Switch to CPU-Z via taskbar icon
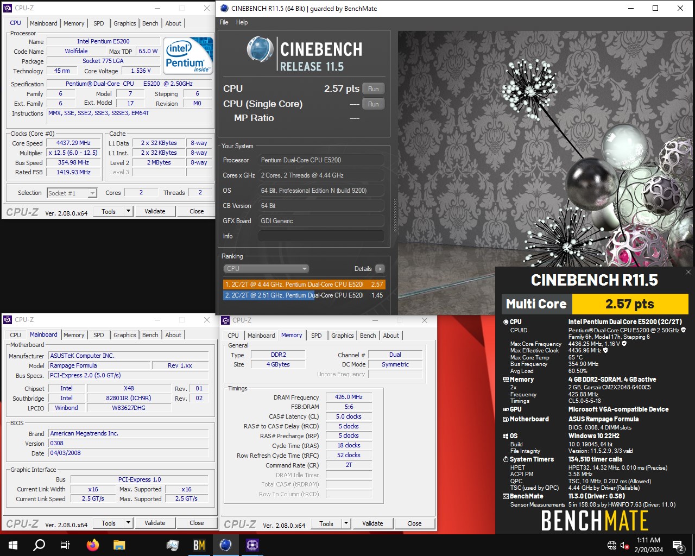 pos(252,545)
